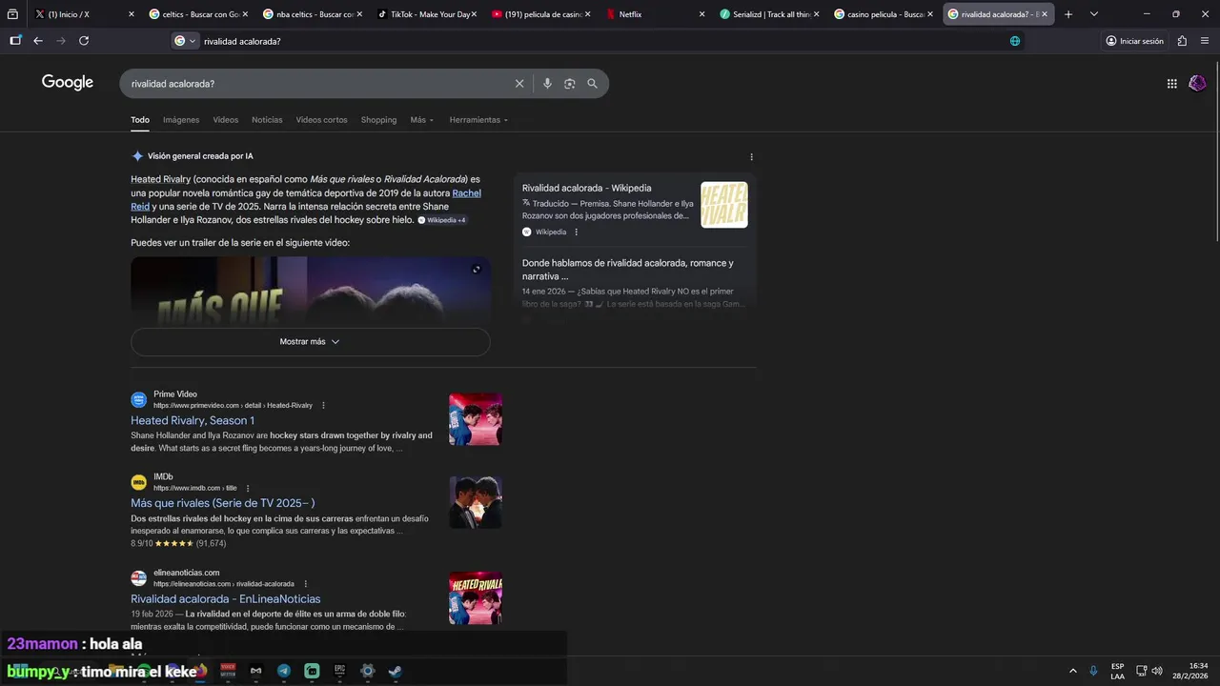Open Telegram from the taskbar
The height and width of the screenshot is (686, 1220).
coord(284,671)
